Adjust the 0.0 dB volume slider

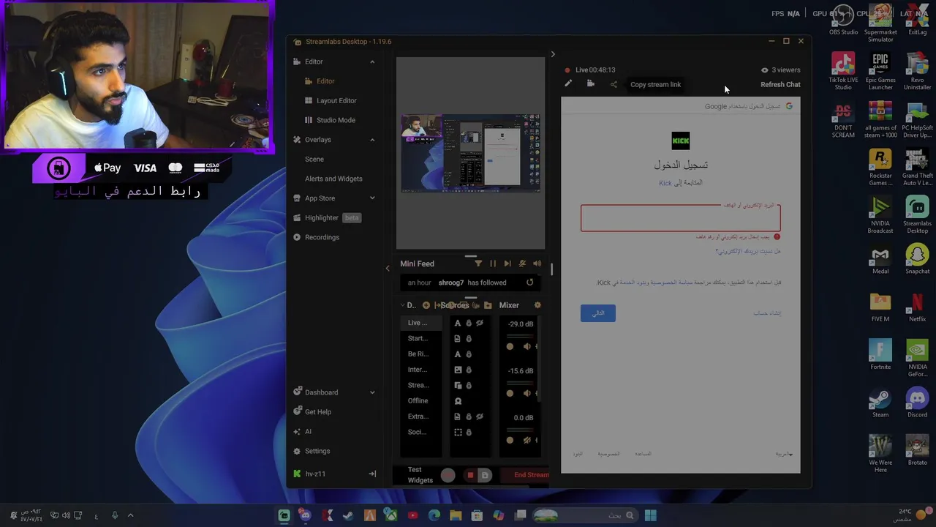pyautogui.click(x=510, y=440)
